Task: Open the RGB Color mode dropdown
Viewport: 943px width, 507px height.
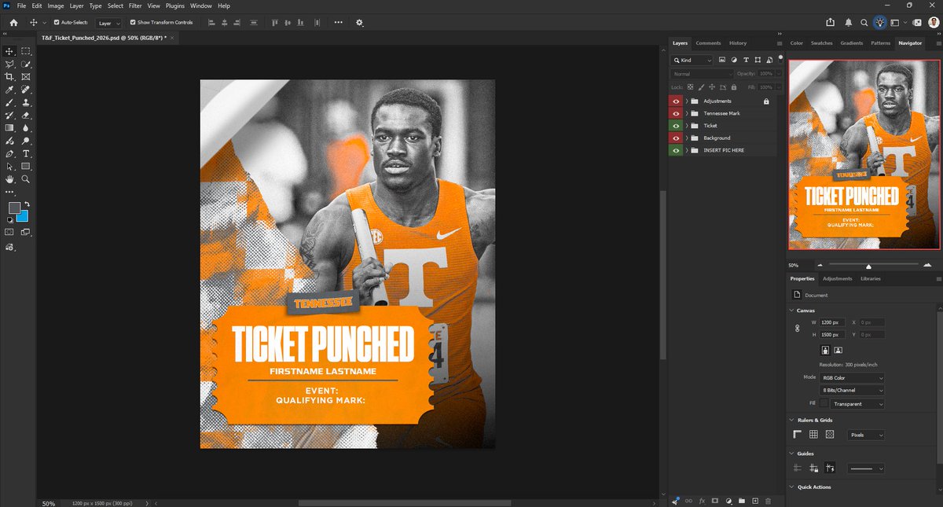Action: pos(853,378)
